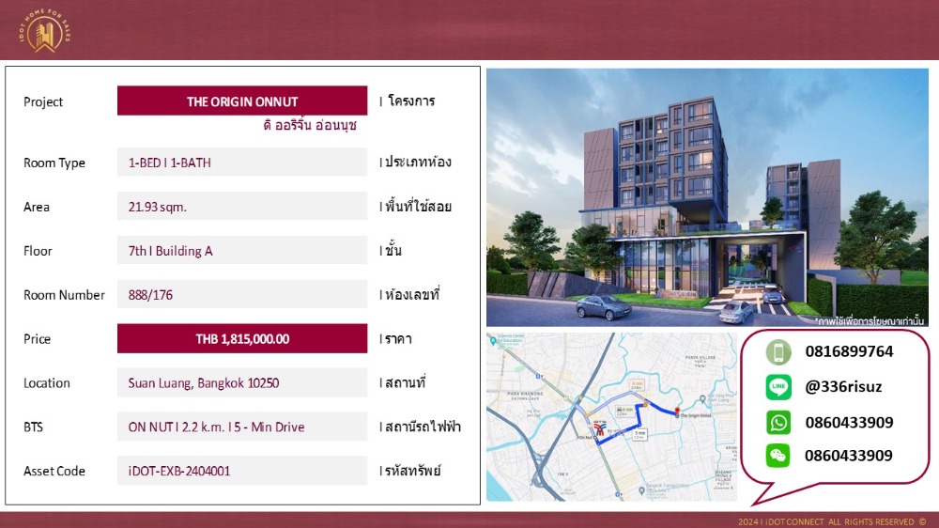The height and width of the screenshot is (528, 939).
Task: Click the Thai label สถานที่
Action: click(x=405, y=382)
